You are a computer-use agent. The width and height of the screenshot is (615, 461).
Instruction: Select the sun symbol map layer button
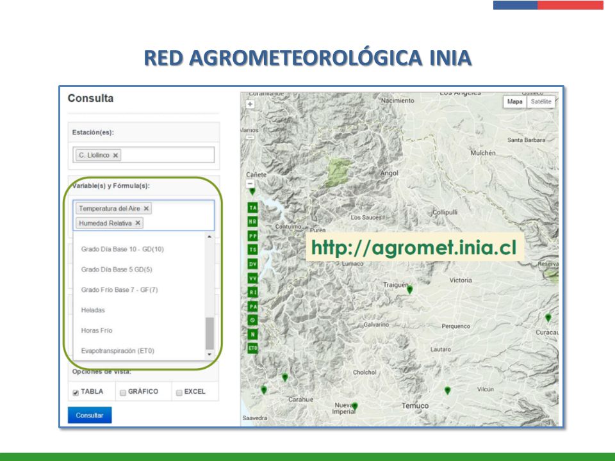252,320
